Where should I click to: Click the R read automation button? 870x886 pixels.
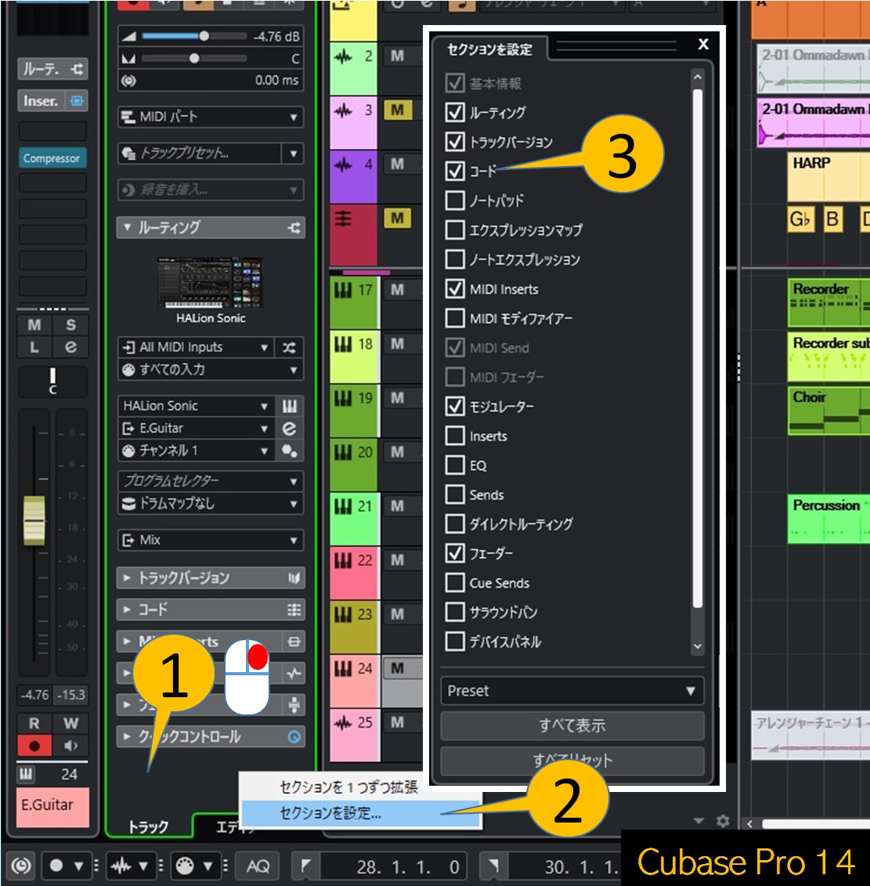34,723
